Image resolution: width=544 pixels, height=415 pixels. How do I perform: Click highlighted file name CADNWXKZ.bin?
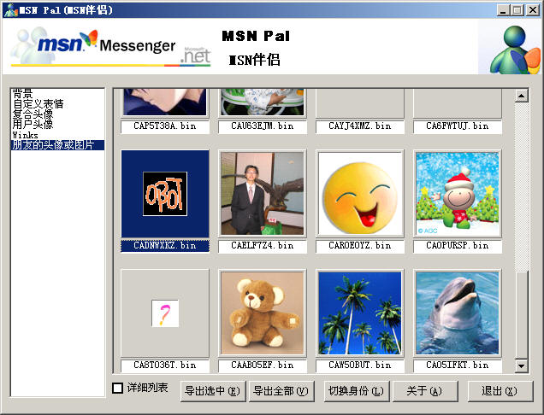tap(165, 246)
